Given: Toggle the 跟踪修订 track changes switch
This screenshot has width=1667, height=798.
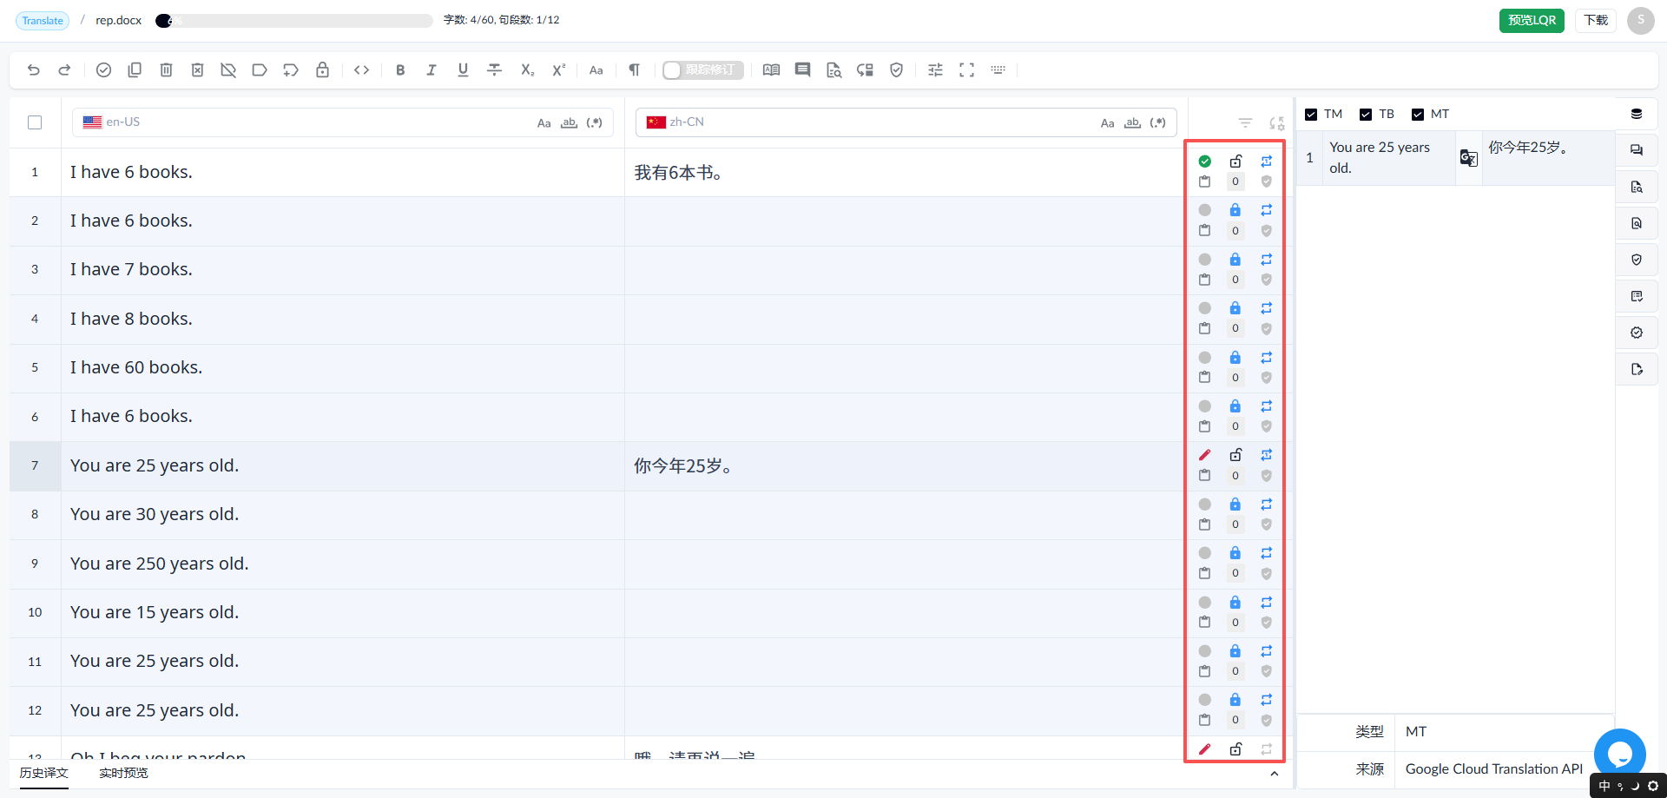Looking at the screenshot, I should coord(702,70).
